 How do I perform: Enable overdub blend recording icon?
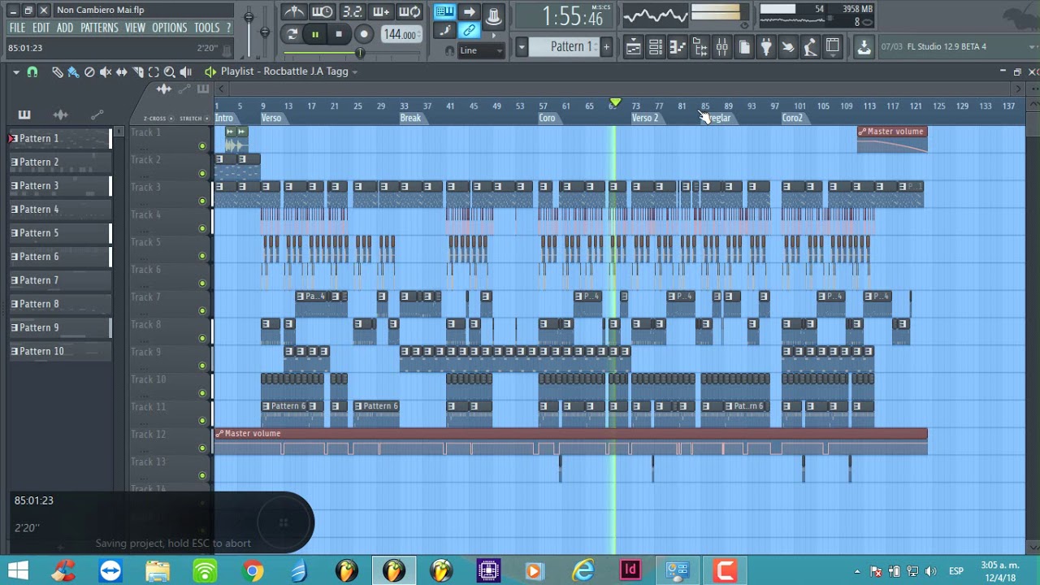click(380, 12)
